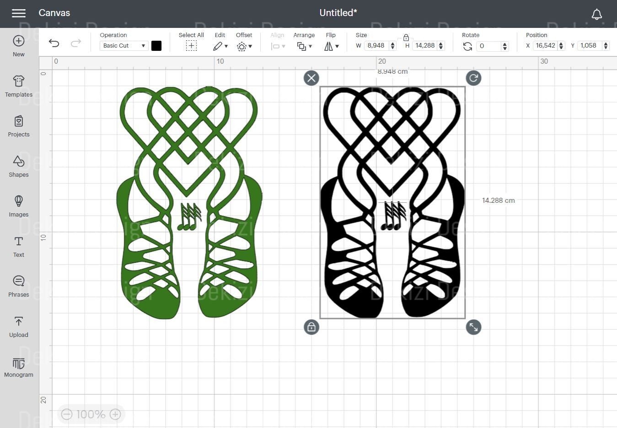Open the hamburger main menu
Screen dimensions: 617x428
point(18,13)
